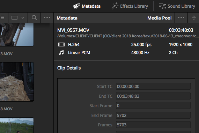Open the media pool search
199x133 pixels.
34,17
